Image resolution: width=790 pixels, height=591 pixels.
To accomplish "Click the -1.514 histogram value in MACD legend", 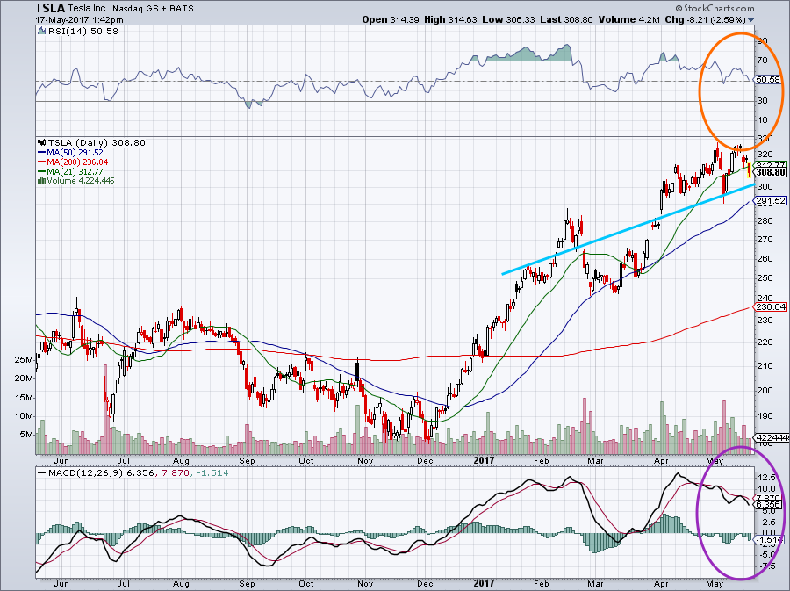I will tap(212, 473).
